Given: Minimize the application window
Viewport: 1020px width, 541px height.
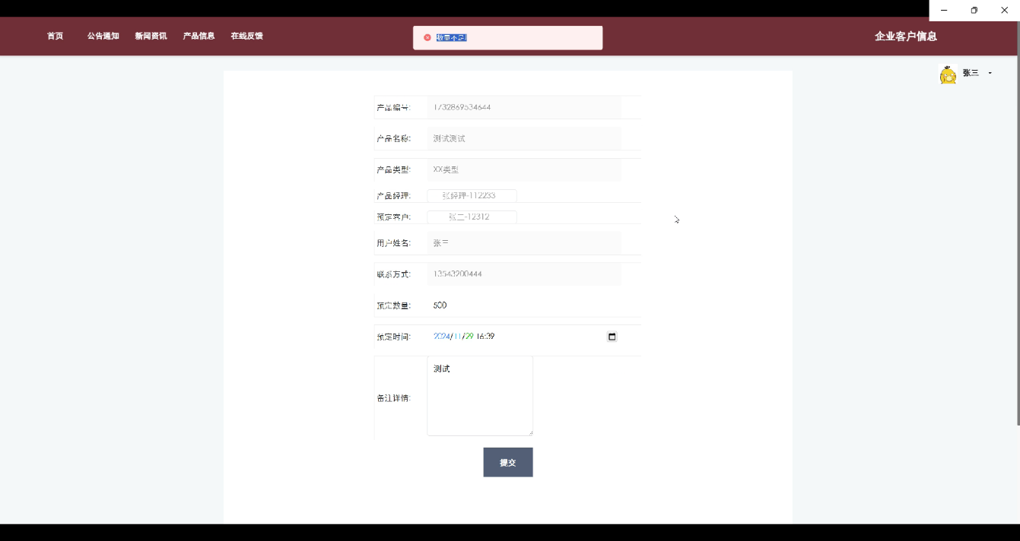Looking at the screenshot, I should point(944,10).
